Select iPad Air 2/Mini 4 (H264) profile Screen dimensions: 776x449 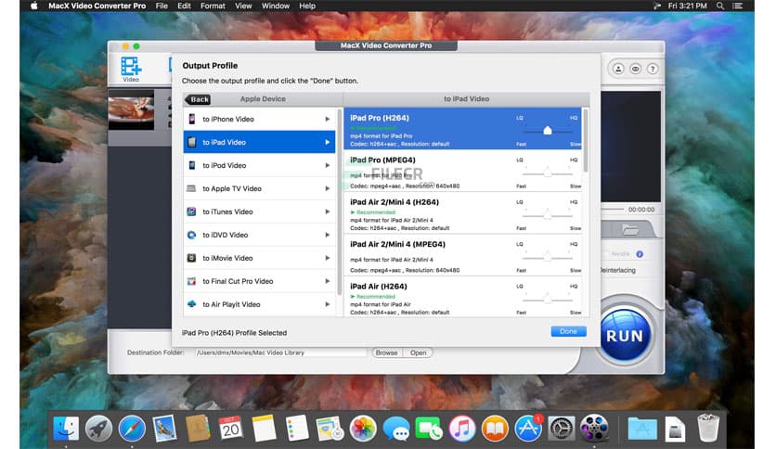click(463, 213)
